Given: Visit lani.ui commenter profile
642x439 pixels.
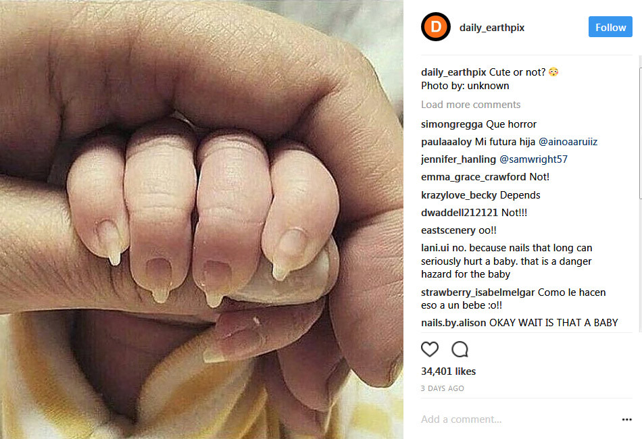Looking at the screenshot, I should [435, 248].
